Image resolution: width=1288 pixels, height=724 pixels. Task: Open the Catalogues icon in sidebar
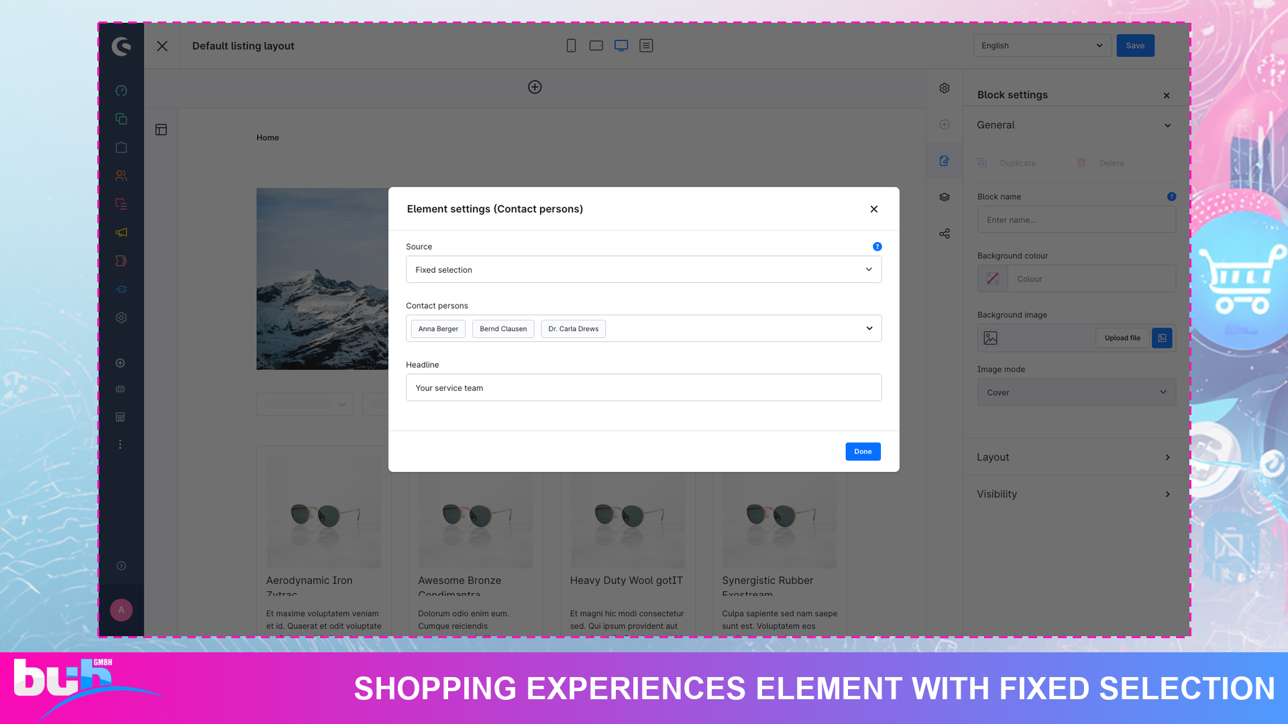[121, 119]
